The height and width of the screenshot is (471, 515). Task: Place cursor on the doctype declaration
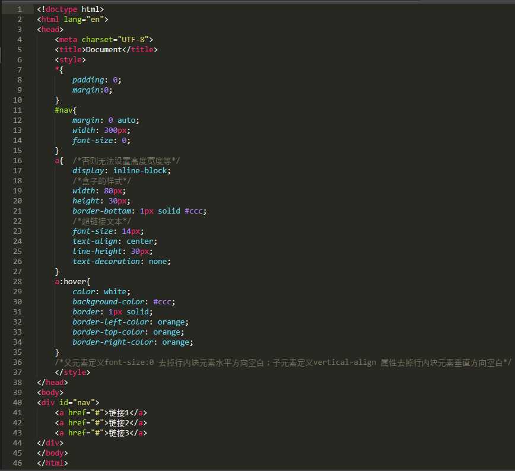(x=70, y=9)
